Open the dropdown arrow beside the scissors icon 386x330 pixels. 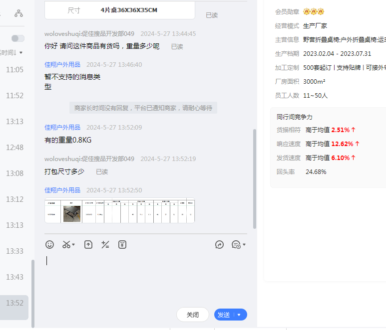74,245
